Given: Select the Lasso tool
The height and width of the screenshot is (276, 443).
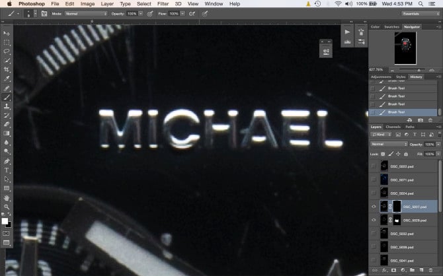Looking at the screenshot, I should (7, 52).
